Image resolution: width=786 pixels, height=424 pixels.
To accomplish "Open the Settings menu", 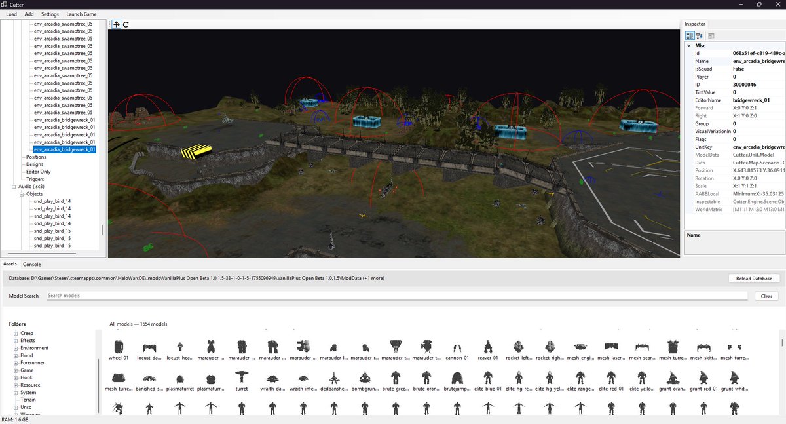I will [50, 14].
